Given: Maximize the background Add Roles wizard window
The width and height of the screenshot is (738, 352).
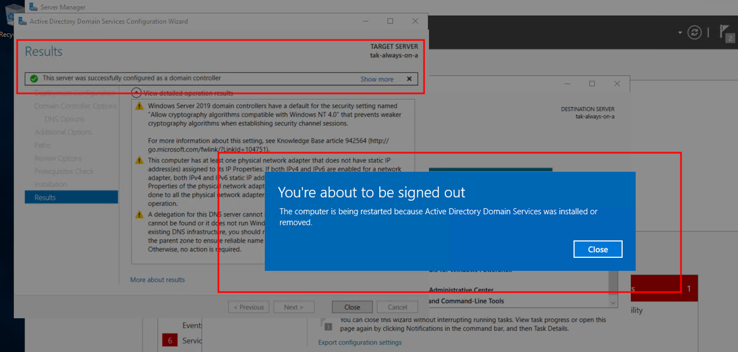Looking at the screenshot, I should tap(592, 83).
